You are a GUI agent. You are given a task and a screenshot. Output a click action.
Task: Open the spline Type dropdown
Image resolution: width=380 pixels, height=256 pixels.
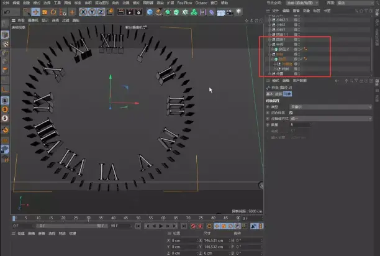330,107
